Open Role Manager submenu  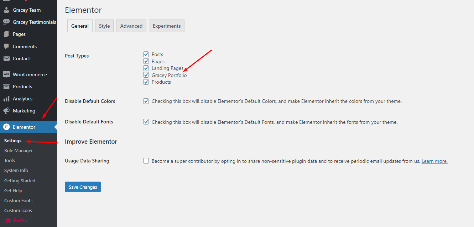[19, 150]
